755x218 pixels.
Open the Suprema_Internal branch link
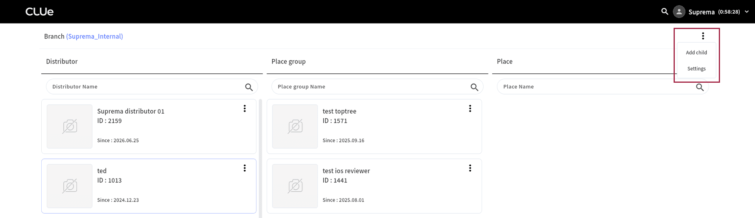tap(94, 36)
